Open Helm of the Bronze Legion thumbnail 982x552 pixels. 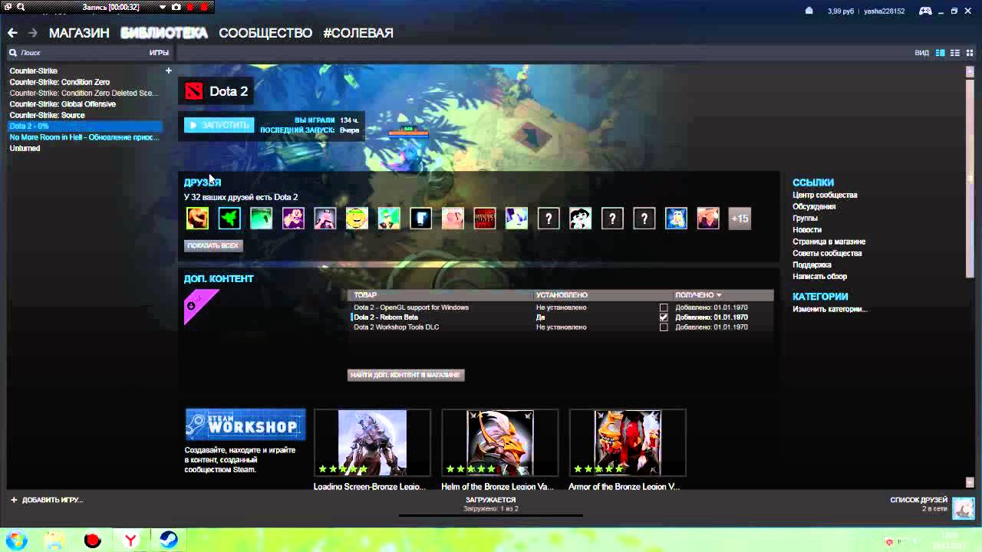click(x=499, y=442)
